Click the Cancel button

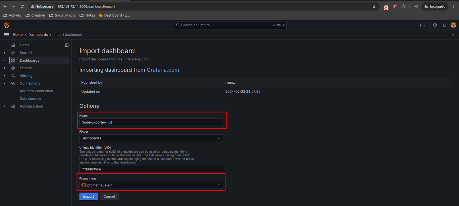click(109, 197)
